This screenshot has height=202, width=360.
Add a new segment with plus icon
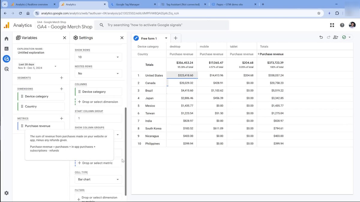(x=61, y=78)
